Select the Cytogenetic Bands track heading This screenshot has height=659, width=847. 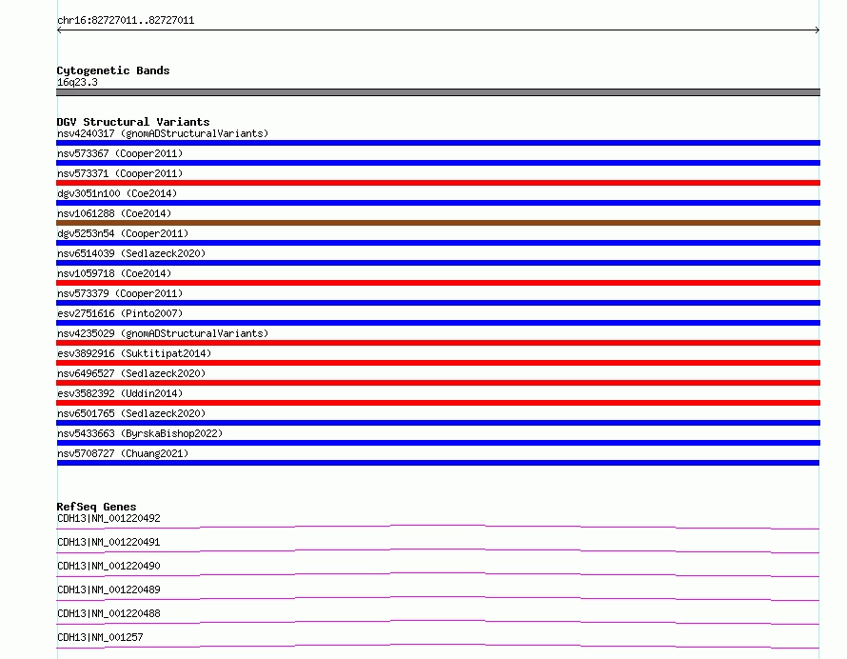[x=113, y=70]
